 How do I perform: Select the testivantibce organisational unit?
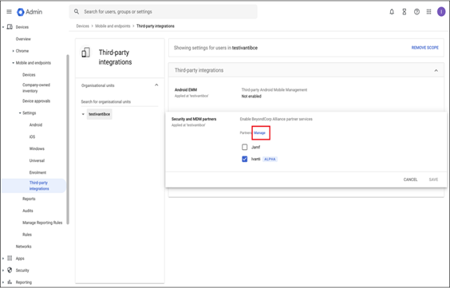click(x=99, y=114)
